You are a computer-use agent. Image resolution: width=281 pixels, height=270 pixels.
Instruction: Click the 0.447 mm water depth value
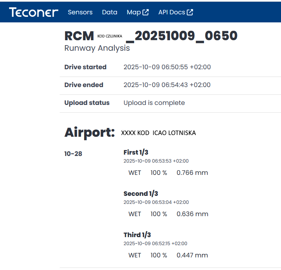click(192, 255)
